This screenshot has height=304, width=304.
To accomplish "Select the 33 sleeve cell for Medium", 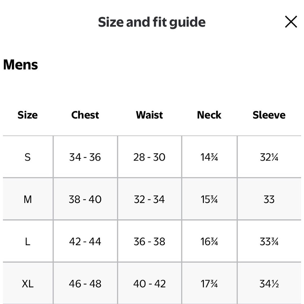I will click(x=269, y=199).
